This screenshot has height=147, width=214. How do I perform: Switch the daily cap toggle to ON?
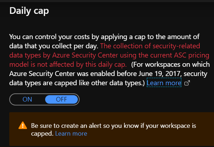click(27, 99)
